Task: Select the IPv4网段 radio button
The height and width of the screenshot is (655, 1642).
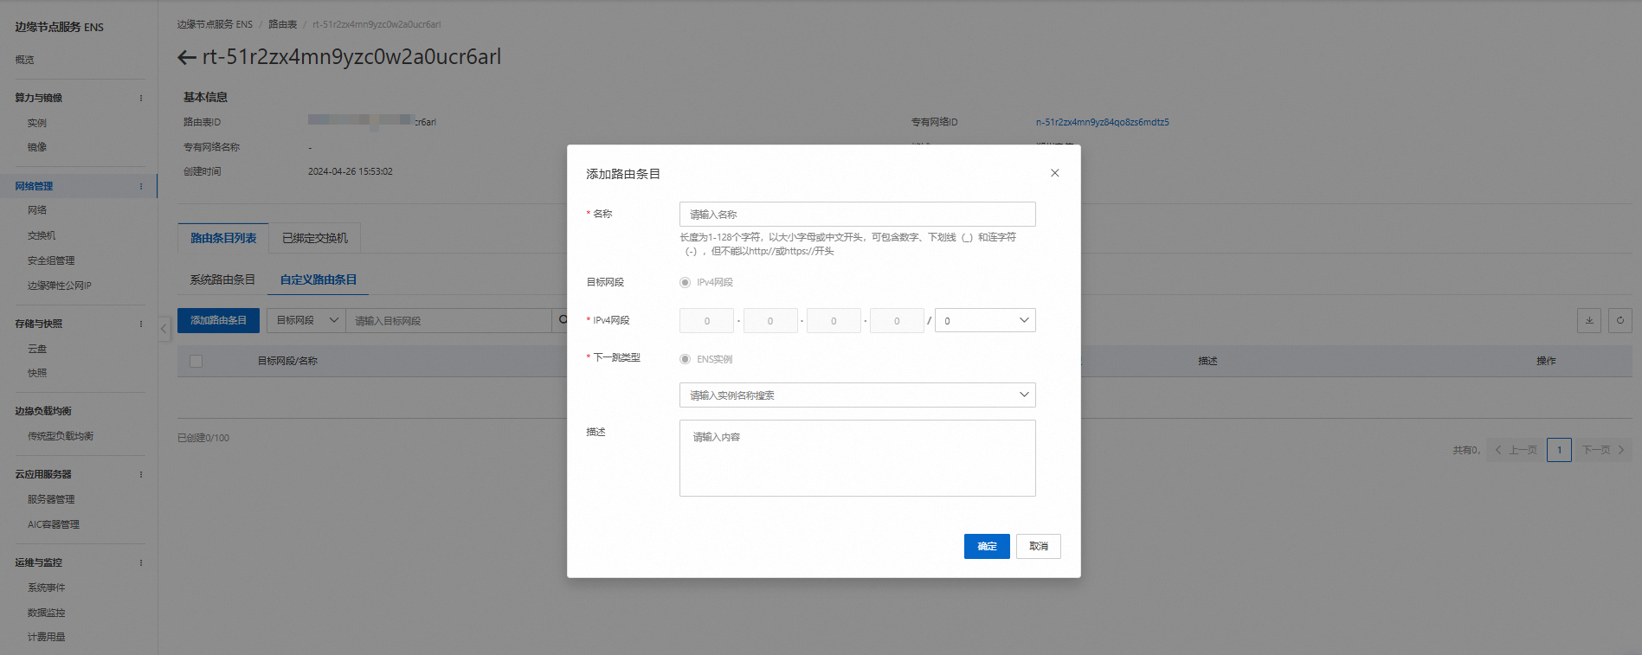Action: tap(685, 282)
